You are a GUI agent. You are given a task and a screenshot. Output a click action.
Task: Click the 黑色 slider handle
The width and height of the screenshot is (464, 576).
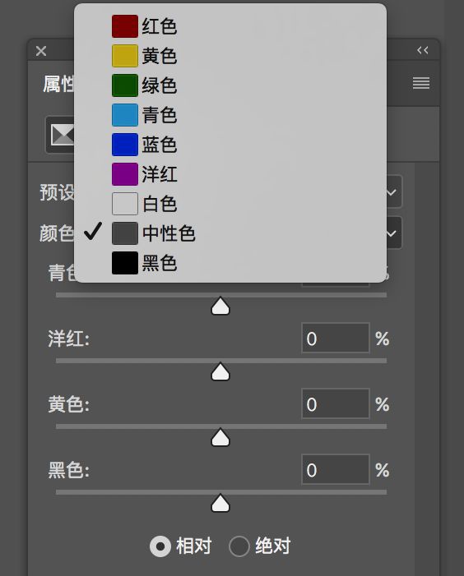[x=220, y=503]
